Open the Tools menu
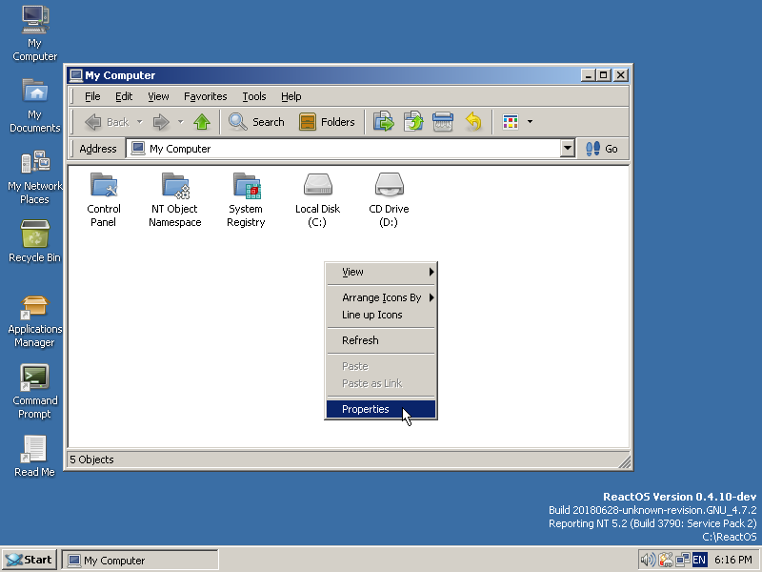The height and width of the screenshot is (572, 762). coord(254,96)
